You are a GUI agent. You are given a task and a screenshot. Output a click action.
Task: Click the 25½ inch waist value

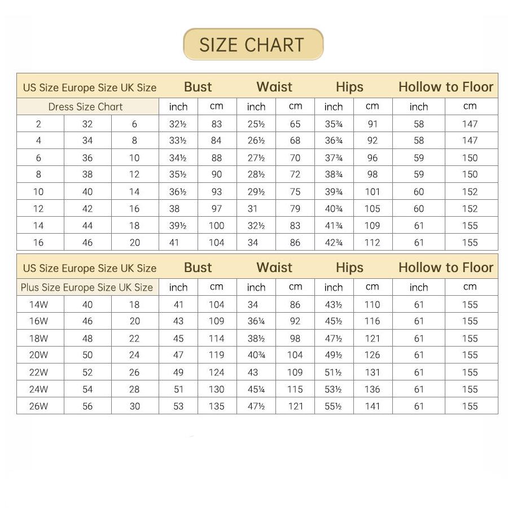pos(256,124)
